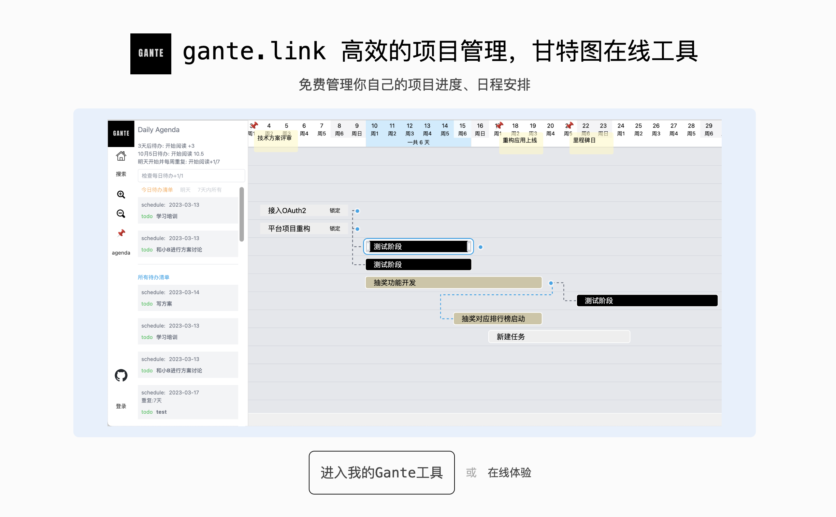Click the 一共 6 天 selection label
This screenshot has width=836, height=517.
click(418, 142)
